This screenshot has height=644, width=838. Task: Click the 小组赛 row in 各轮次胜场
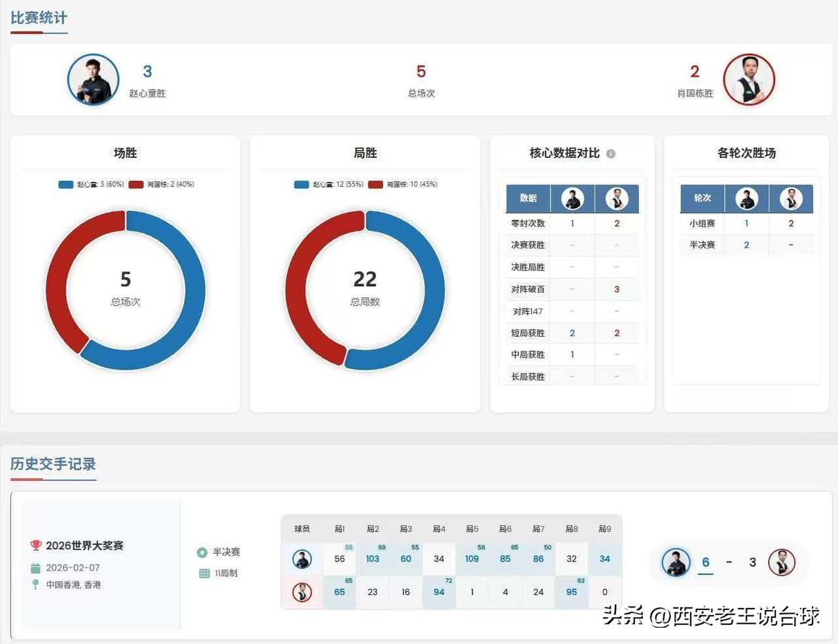click(x=746, y=223)
